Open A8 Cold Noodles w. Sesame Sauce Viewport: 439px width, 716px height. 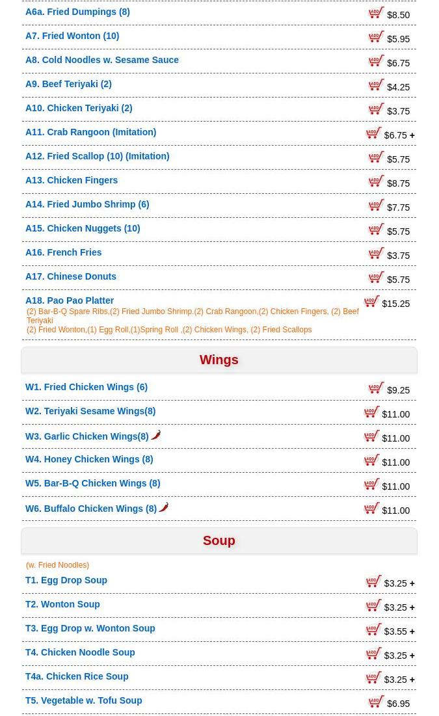pyautogui.click(x=102, y=60)
